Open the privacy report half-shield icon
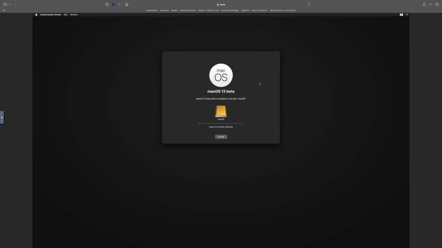This screenshot has height=248, width=442. [120, 4]
